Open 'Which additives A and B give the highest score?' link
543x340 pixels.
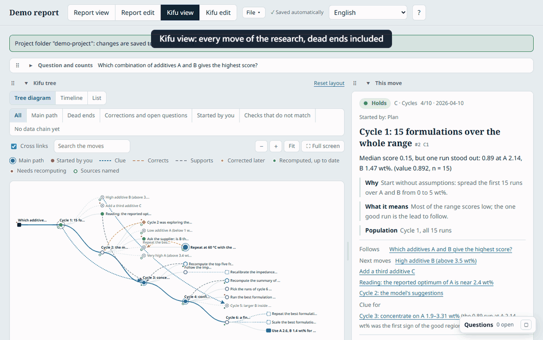[450, 249]
